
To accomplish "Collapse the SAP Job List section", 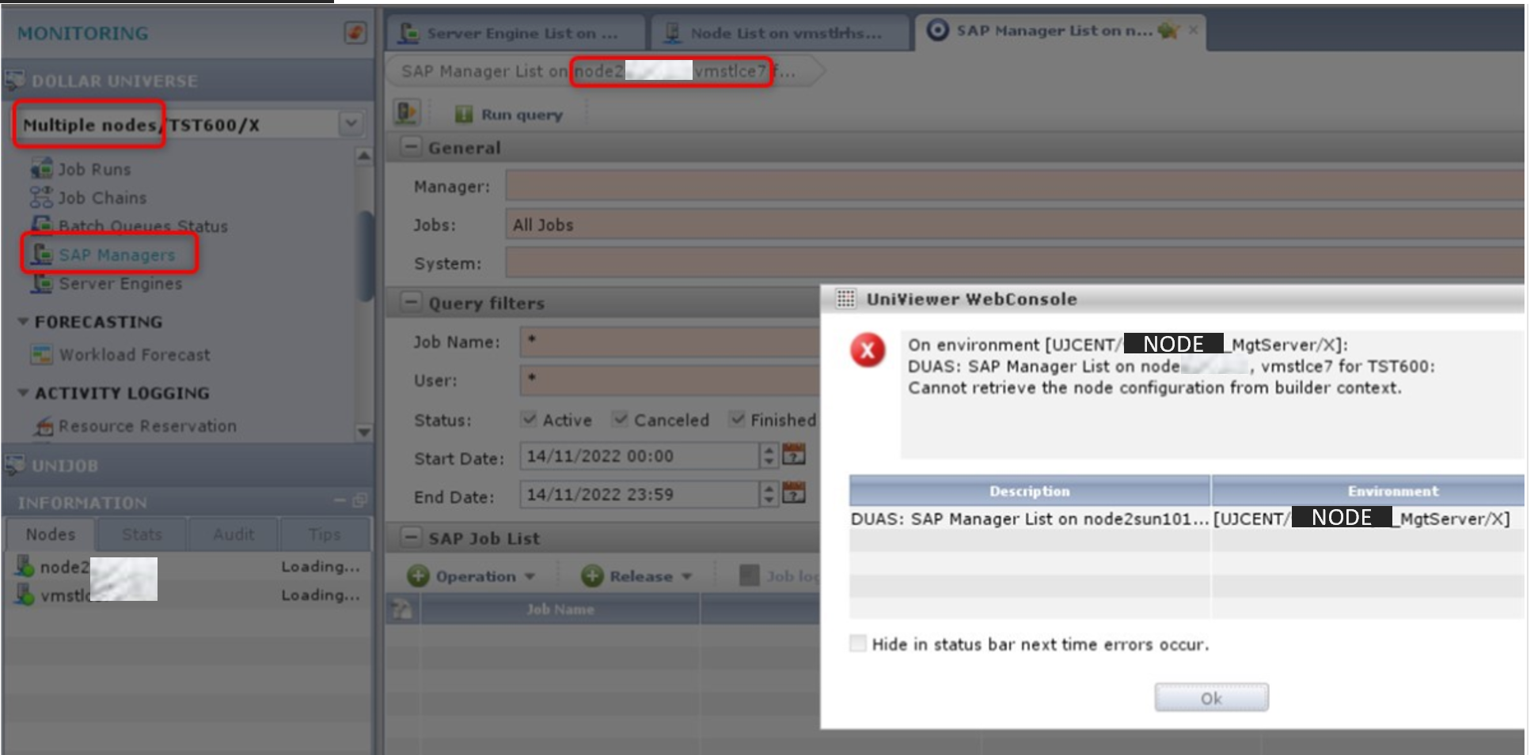I will pos(410,538).
